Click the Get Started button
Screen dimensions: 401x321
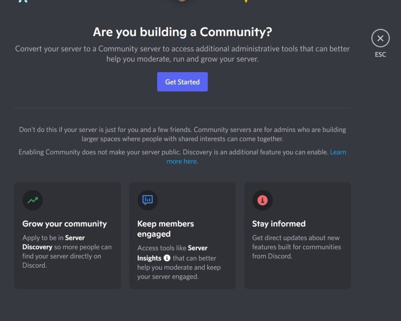(x=182, y=82)
